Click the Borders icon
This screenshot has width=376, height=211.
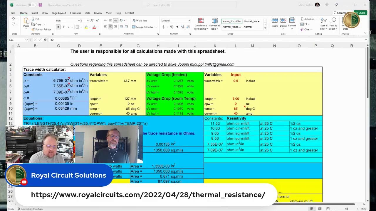pyautogui.click(x=77, y=27)
